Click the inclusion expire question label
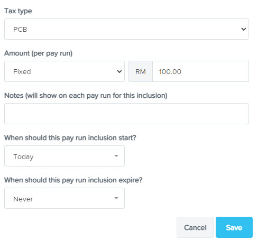 pyautogui.click(x=73, y=180)
